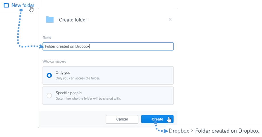
Task: Click the breadcrumb chevron after Dropbox
Action: click(x=192, y=131)
